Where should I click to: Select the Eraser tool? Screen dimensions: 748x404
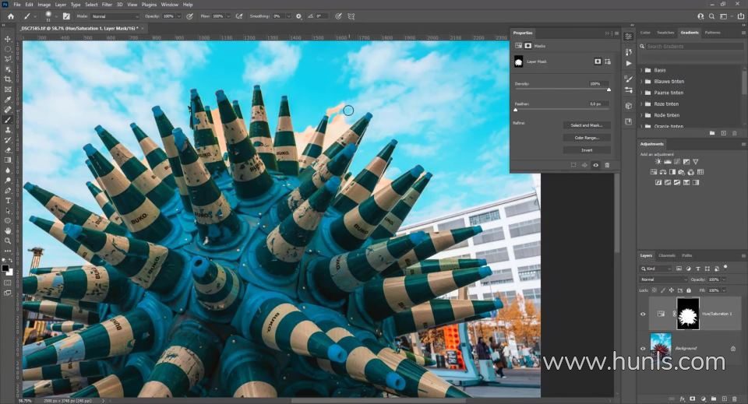[x=8, y=150]
